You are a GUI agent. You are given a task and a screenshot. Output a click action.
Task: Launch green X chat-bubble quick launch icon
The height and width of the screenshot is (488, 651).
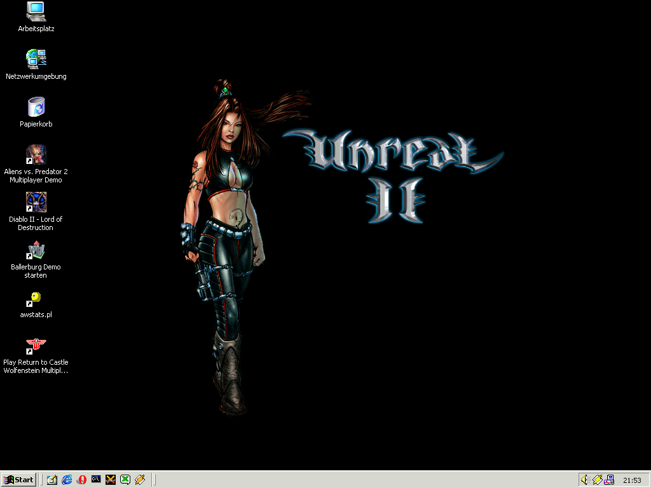125,480
